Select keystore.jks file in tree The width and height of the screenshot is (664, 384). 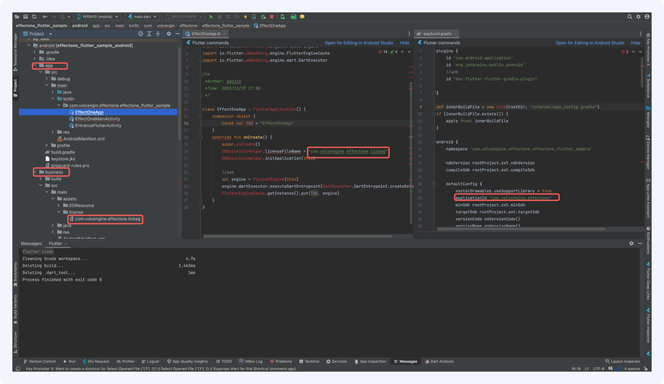click(60, 159)
